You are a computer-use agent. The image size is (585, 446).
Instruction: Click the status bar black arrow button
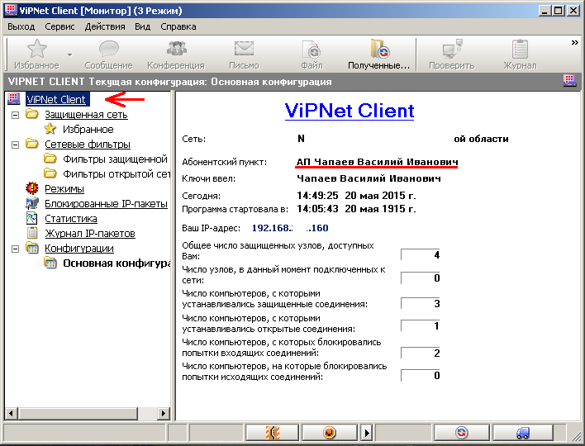coord(366,433)
